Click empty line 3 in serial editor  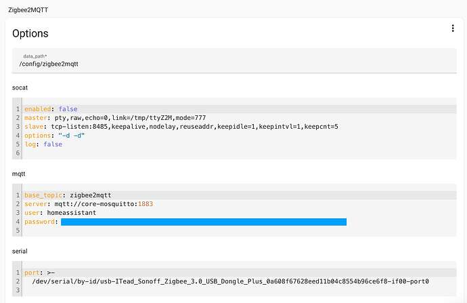239,290
